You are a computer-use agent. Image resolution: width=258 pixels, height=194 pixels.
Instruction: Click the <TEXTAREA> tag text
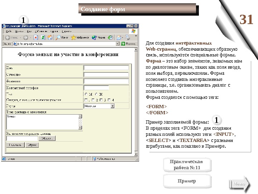pos(193,140)
